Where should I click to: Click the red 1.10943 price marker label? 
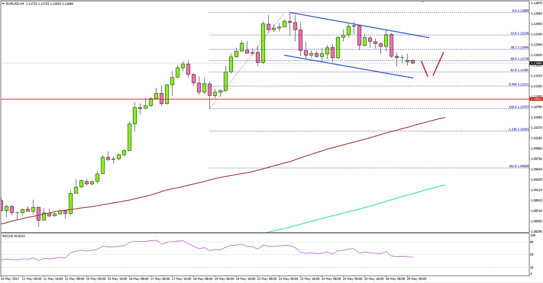(x=535, y=99)
